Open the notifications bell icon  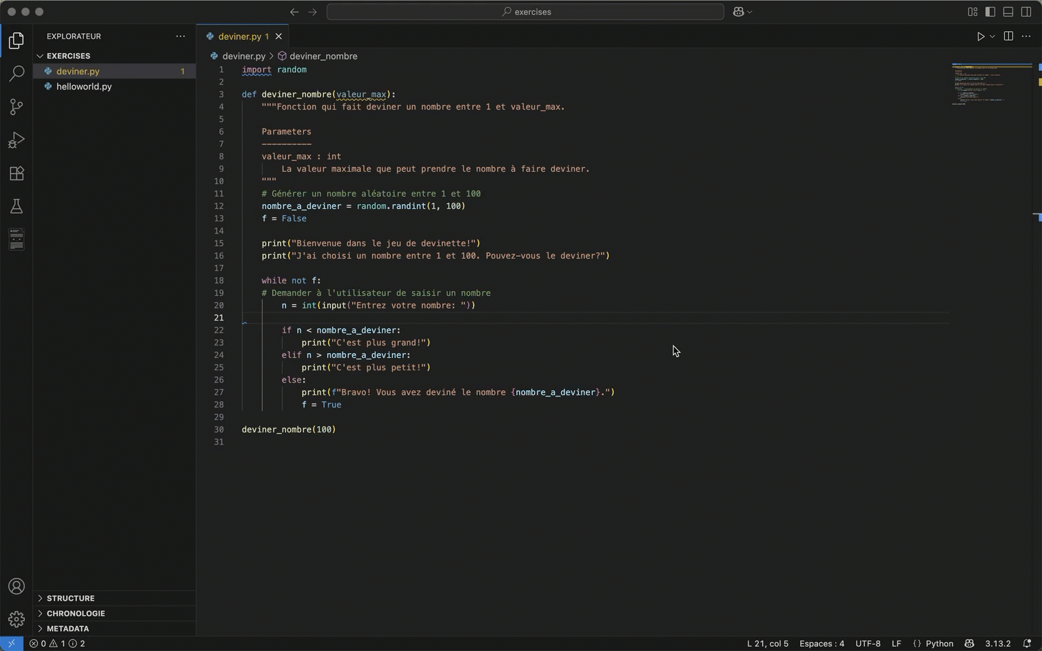(x=1027, y=643)
